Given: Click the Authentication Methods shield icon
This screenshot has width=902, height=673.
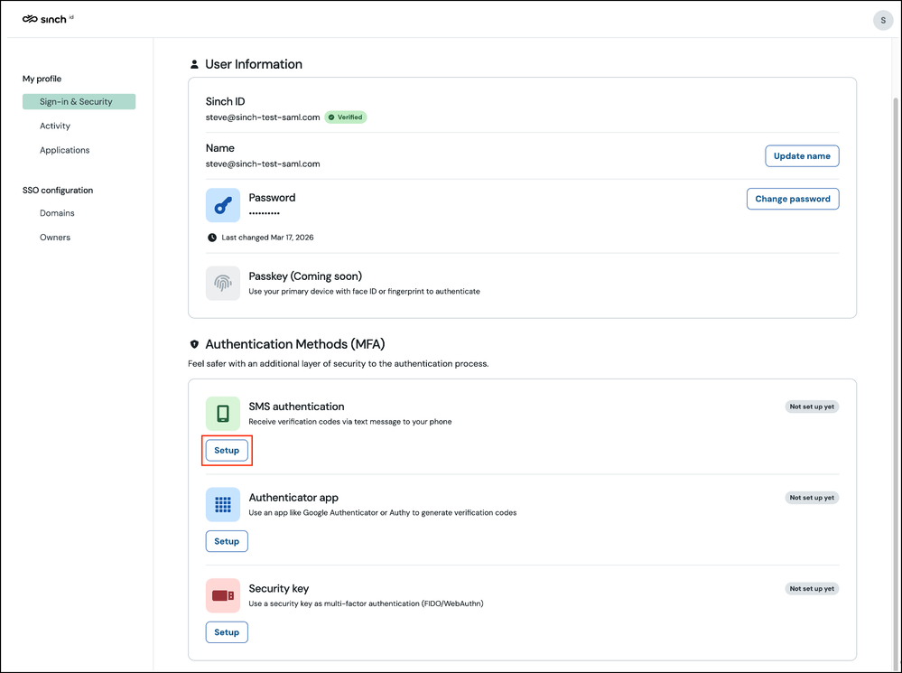Looking at the screenshot, I should 194,344.
